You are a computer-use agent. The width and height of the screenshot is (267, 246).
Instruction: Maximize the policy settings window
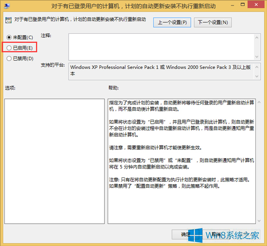243,5
